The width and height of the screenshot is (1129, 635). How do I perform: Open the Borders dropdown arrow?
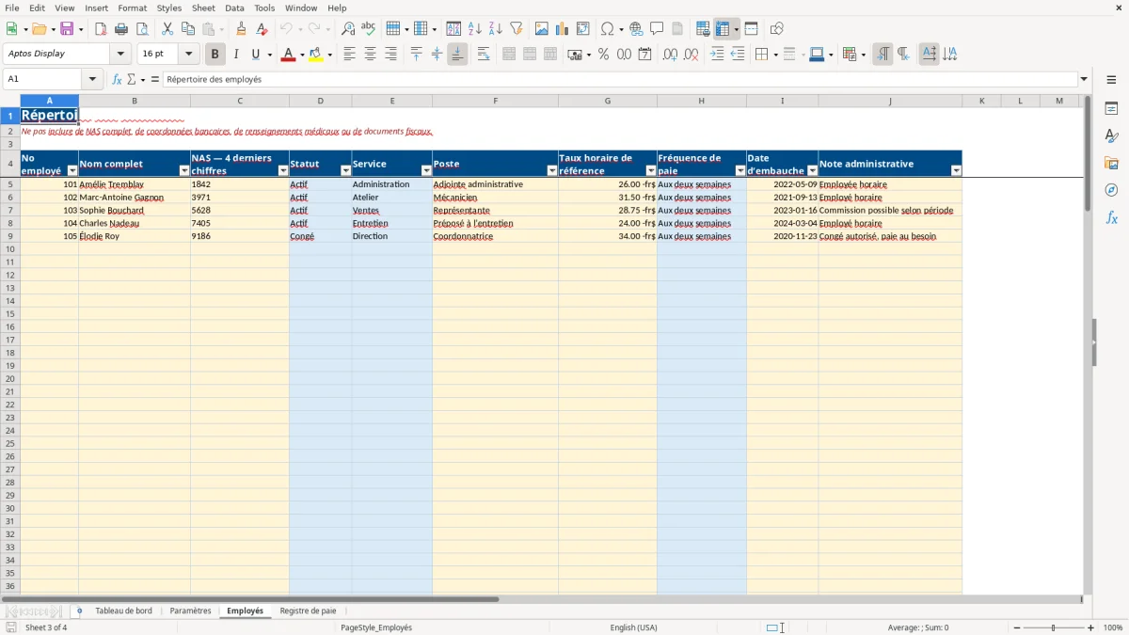pos(775,55)
